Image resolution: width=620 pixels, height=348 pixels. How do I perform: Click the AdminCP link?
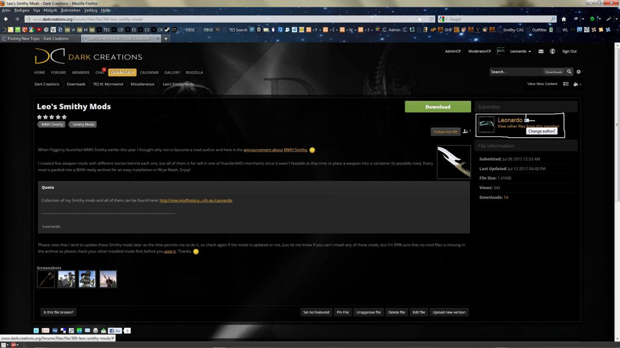pyautogui.click(x=453, y=52)
